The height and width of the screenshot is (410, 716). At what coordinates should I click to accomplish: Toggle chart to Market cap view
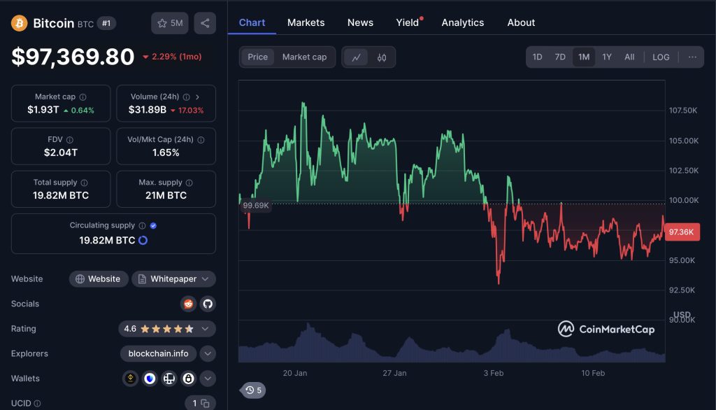pyautogui.click(x=304, y=57)
